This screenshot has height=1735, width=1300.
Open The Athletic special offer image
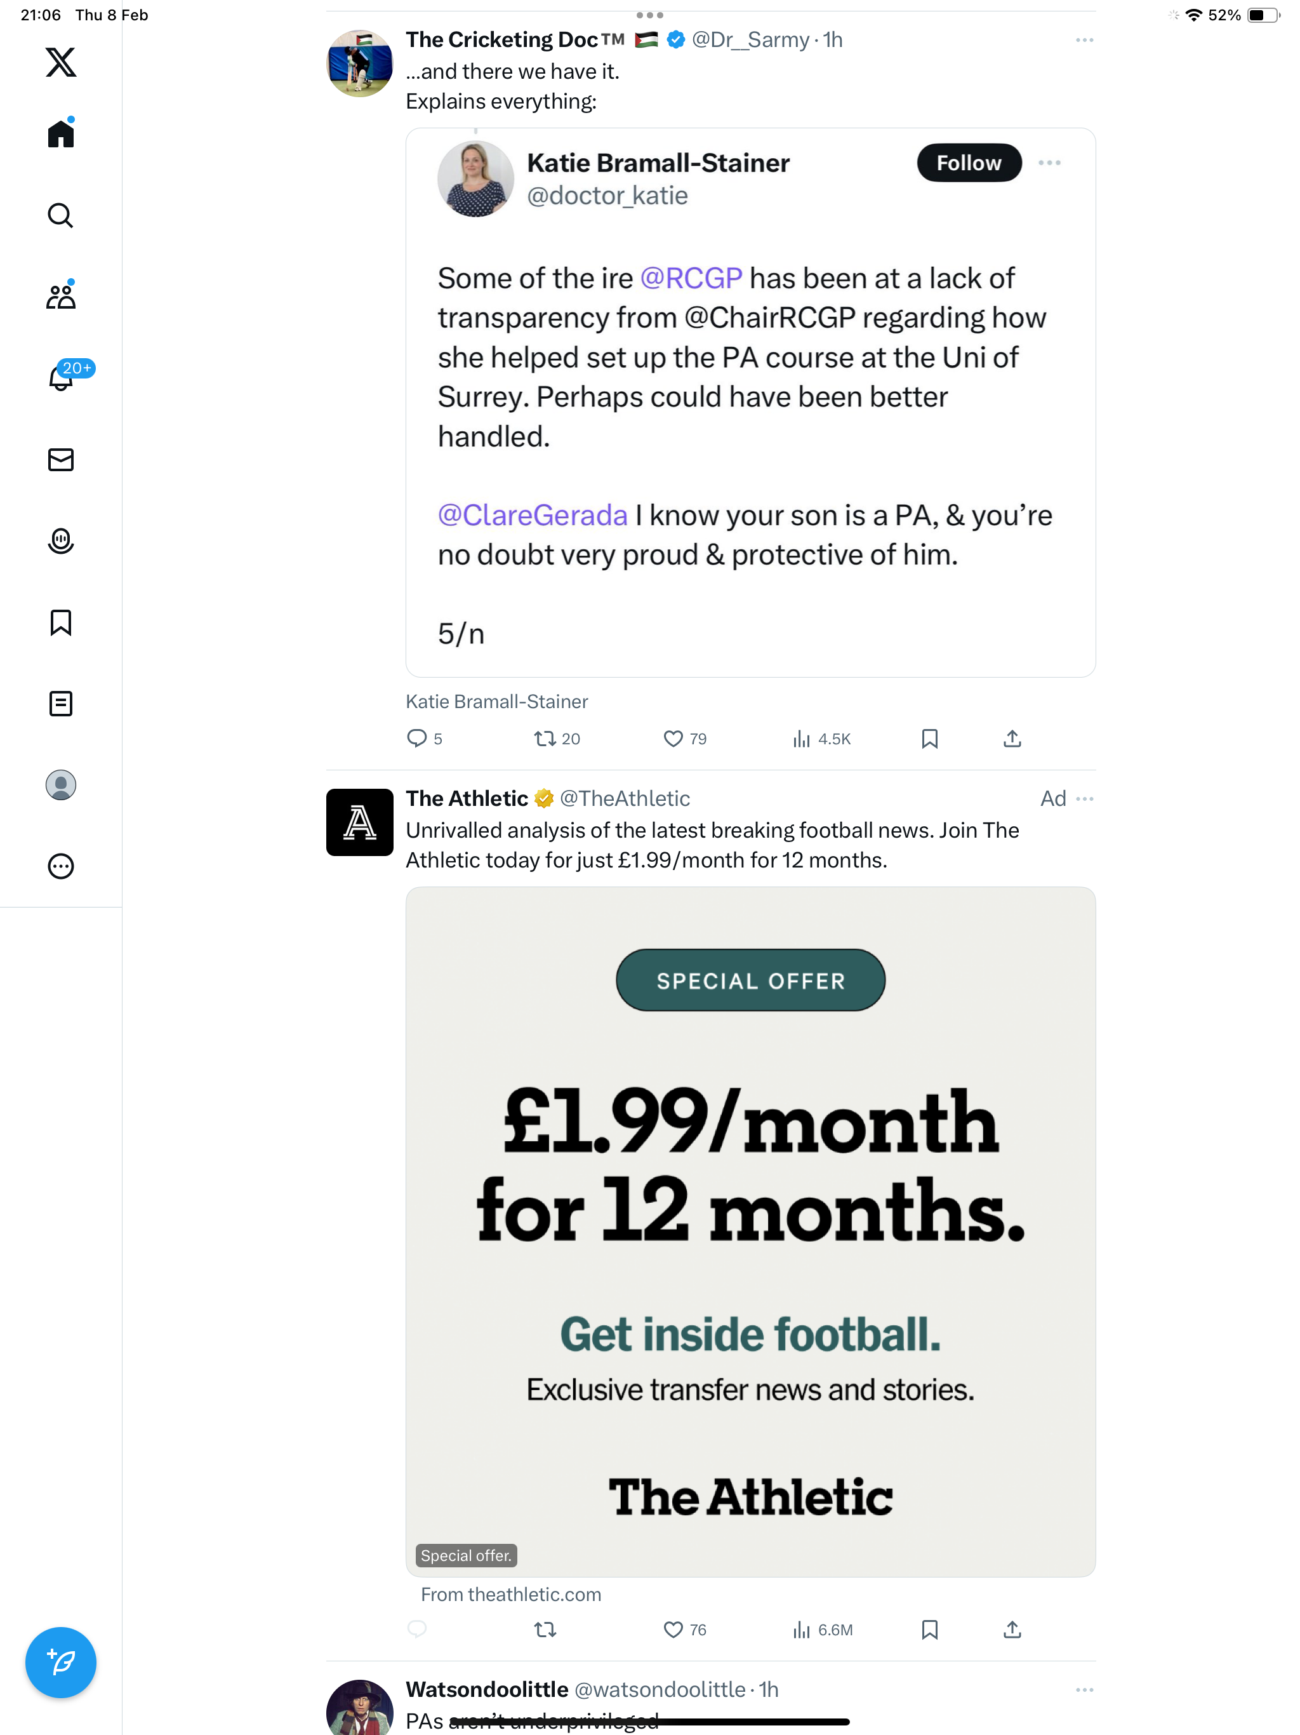click(750, 1231)
